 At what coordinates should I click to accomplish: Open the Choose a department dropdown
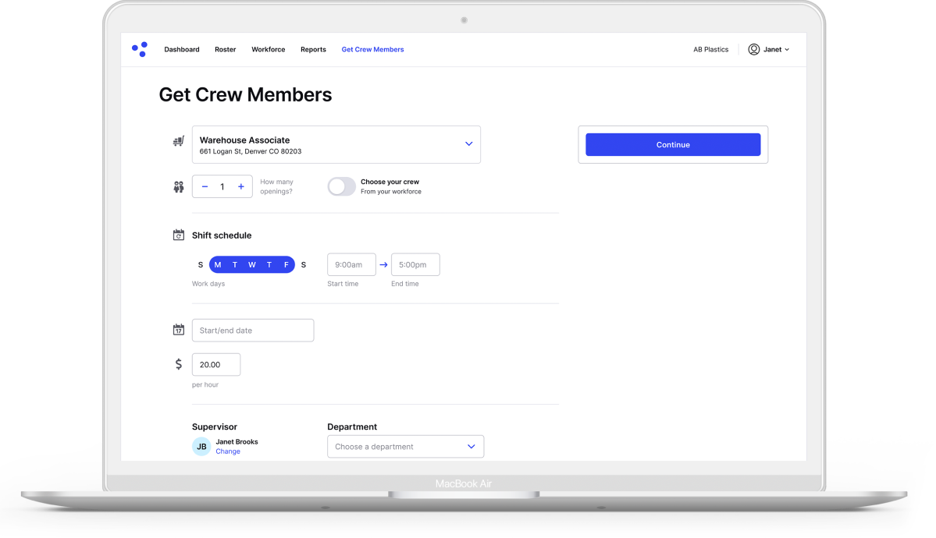[x=405, y=447]
